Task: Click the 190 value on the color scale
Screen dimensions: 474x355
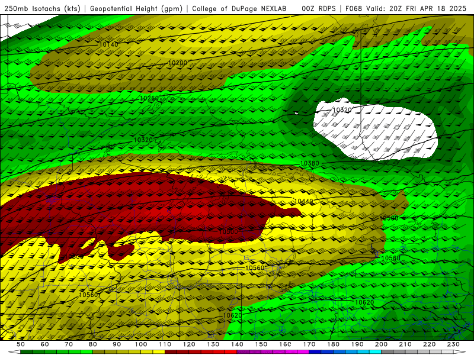Action: (357, 344)
